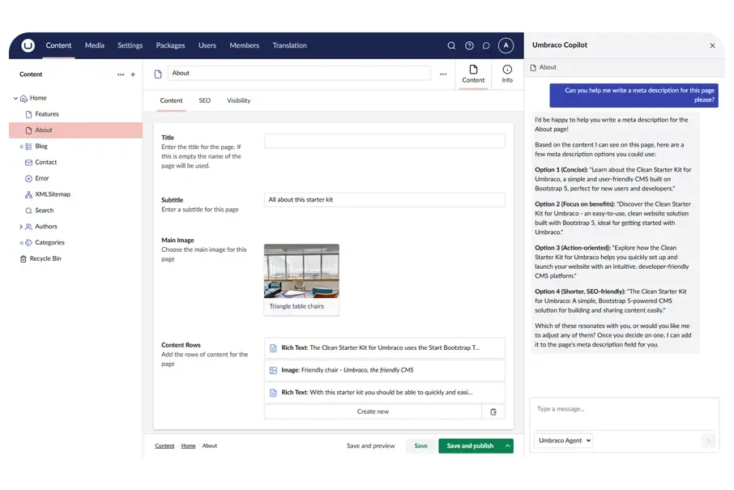Open the Authors node in tree
734x490 pixels.
(x=46, y=227)
